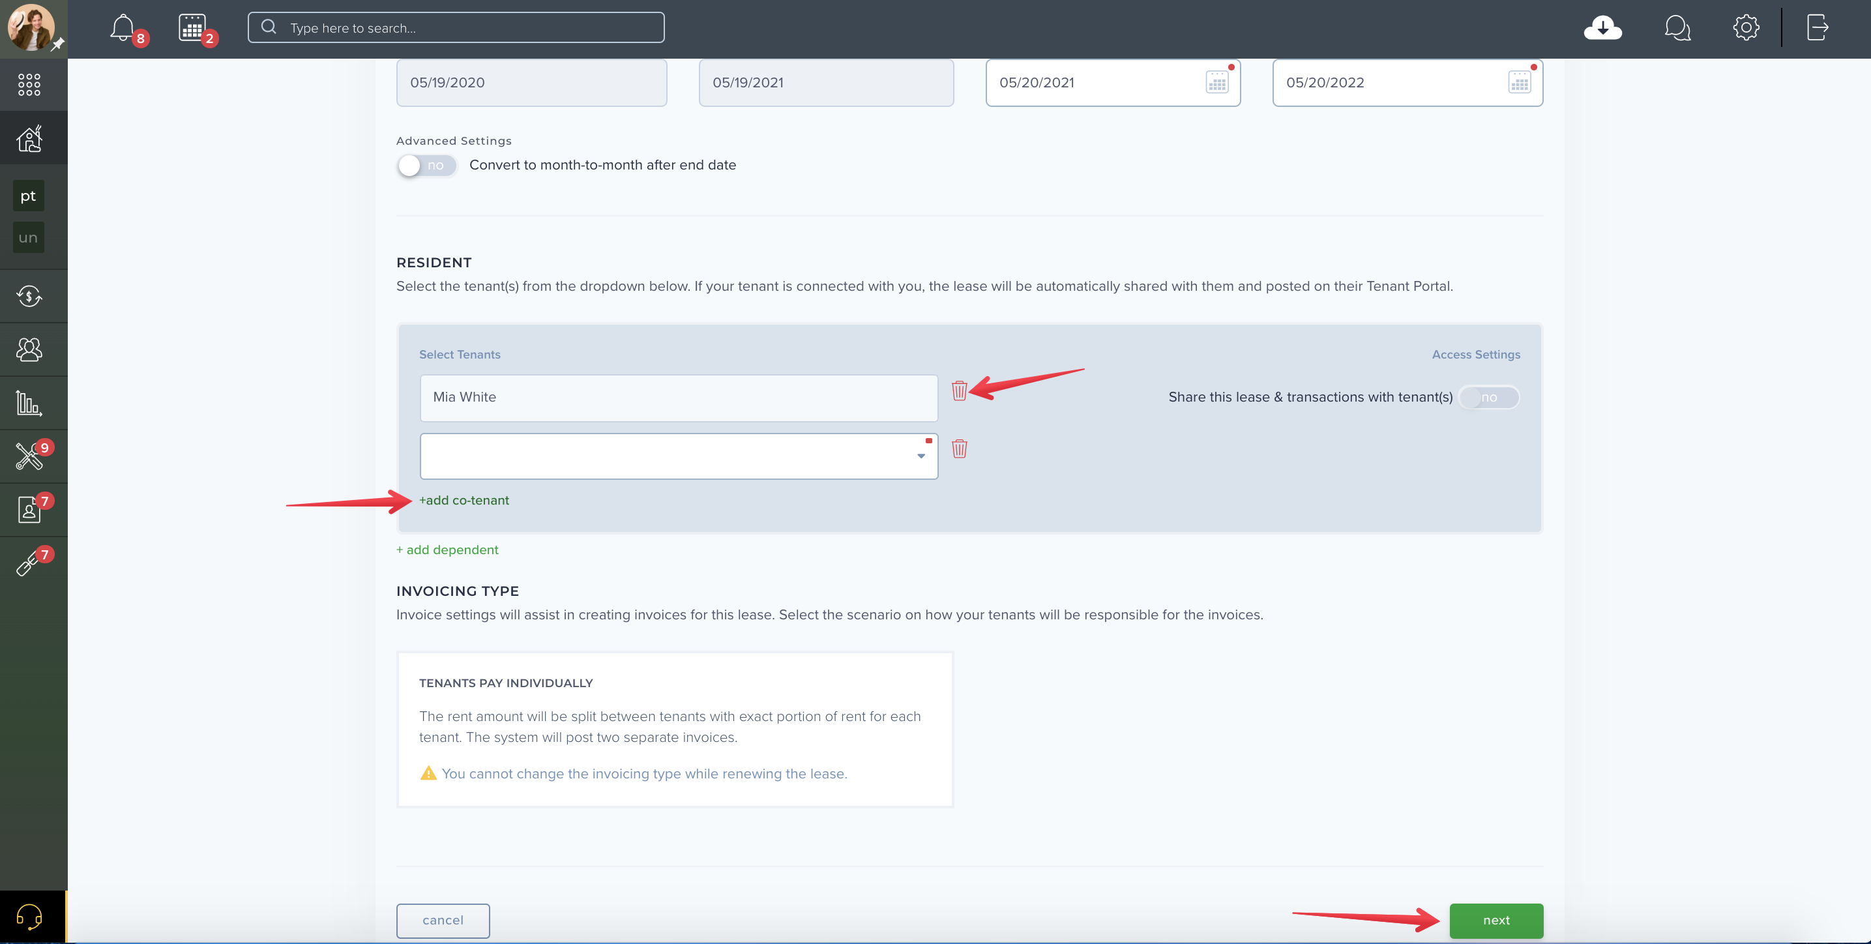Click the search field in top bar
Image resolution: width=1871 pixels, height=944 pixels.
coord(456,27)
